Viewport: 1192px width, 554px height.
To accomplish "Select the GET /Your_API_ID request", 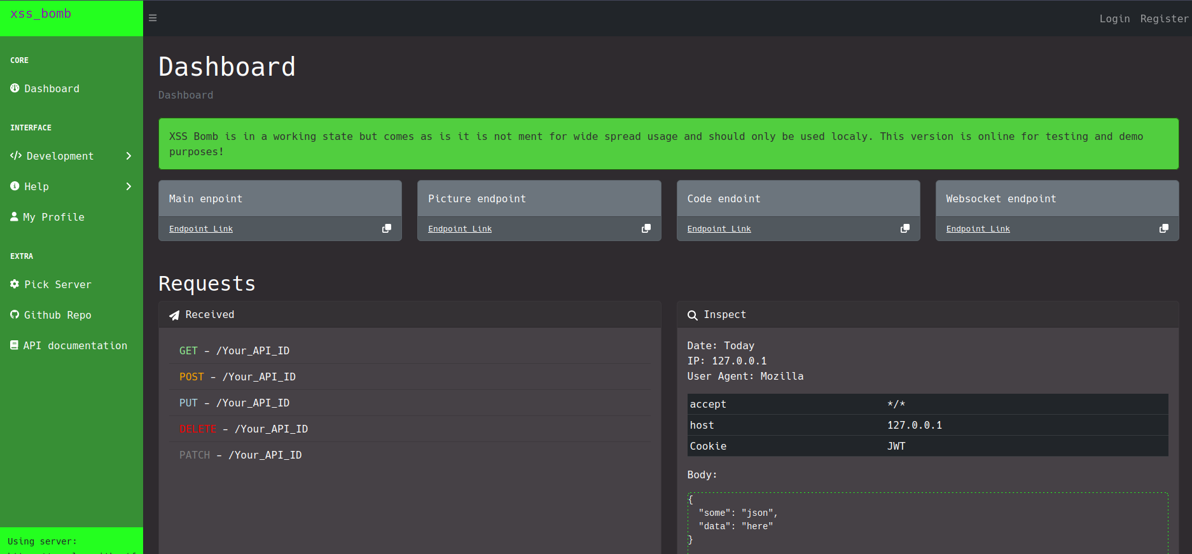I will (x=234, y=350).
